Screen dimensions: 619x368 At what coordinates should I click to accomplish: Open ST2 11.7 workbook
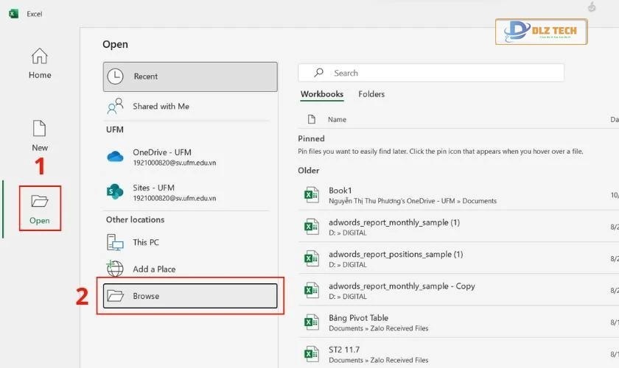tap(458, 354)
